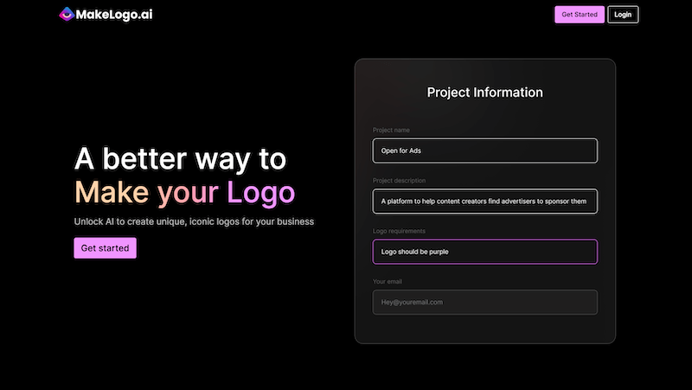Image resolution: width=692 pixels, height=390 pixels.
Task: Click the 'Unlock AI to create' subtitle text
Action: pos(194,221)
